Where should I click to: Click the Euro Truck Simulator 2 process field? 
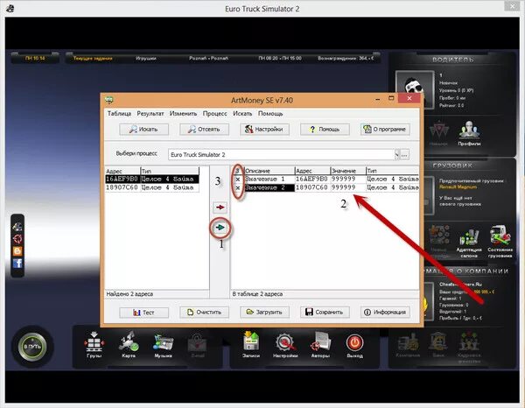[x=281, y=155]
